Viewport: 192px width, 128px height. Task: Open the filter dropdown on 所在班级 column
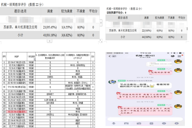pyautogui.click(x=34, y=59)
